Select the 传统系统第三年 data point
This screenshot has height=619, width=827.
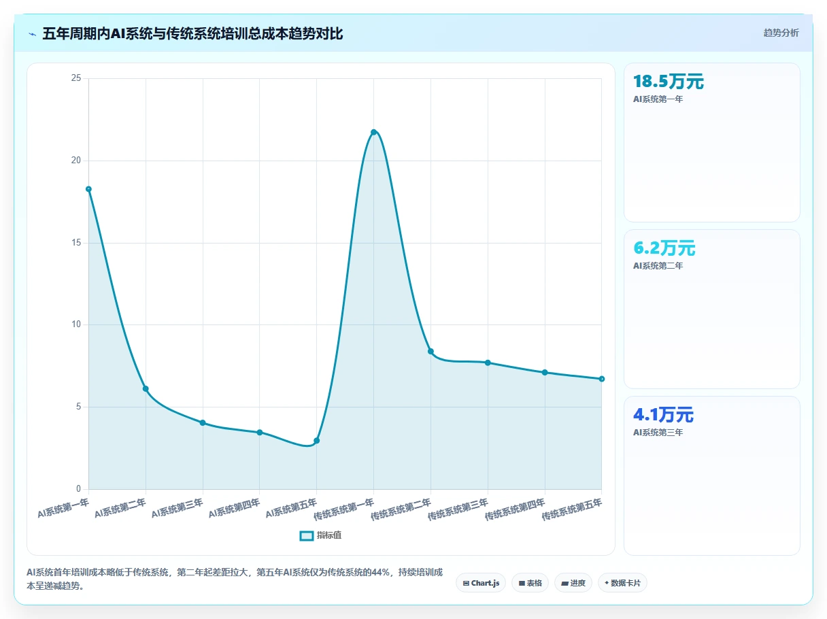coord(488,363)
